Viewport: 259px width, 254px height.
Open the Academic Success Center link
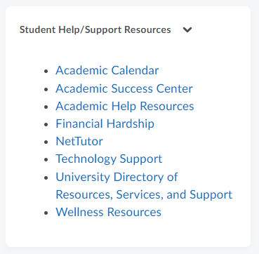pyautogui.click(x=124, y=88)
